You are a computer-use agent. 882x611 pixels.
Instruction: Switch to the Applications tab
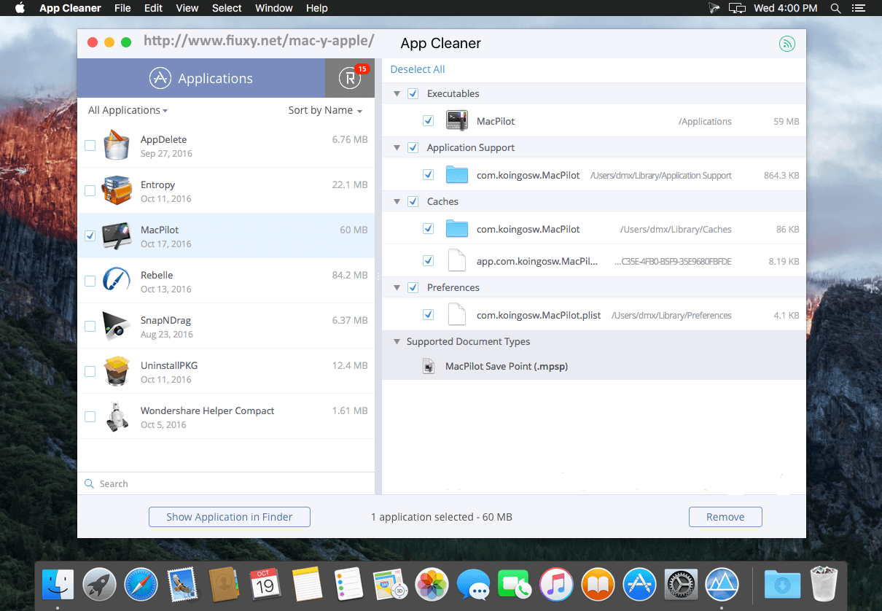pos(201,78)
